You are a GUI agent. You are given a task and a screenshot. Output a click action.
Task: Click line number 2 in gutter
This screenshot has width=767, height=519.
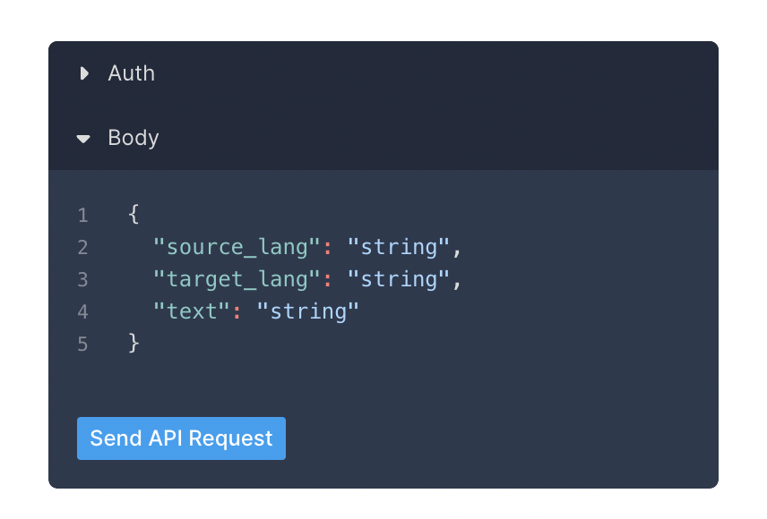pos(82,247)
